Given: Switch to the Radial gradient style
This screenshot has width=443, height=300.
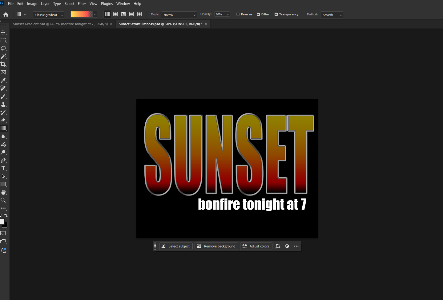Looking at the screenshot, I should [115, 14].
